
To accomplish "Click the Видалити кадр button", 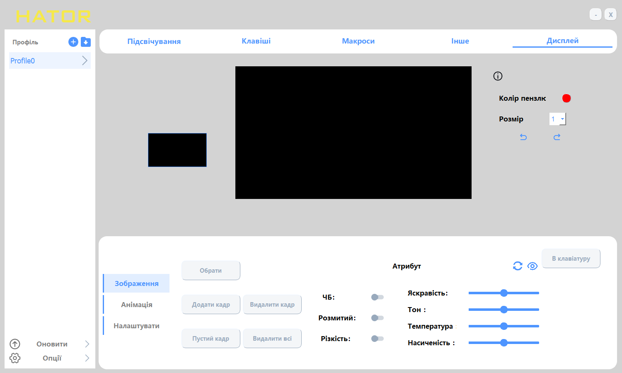I will click(272, 305).
